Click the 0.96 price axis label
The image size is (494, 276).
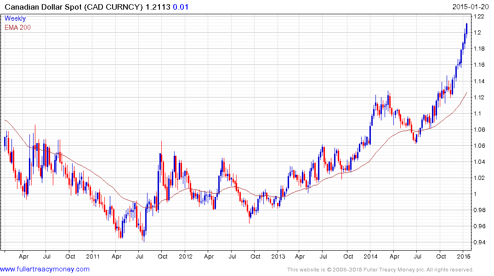(x=479, y=226)
